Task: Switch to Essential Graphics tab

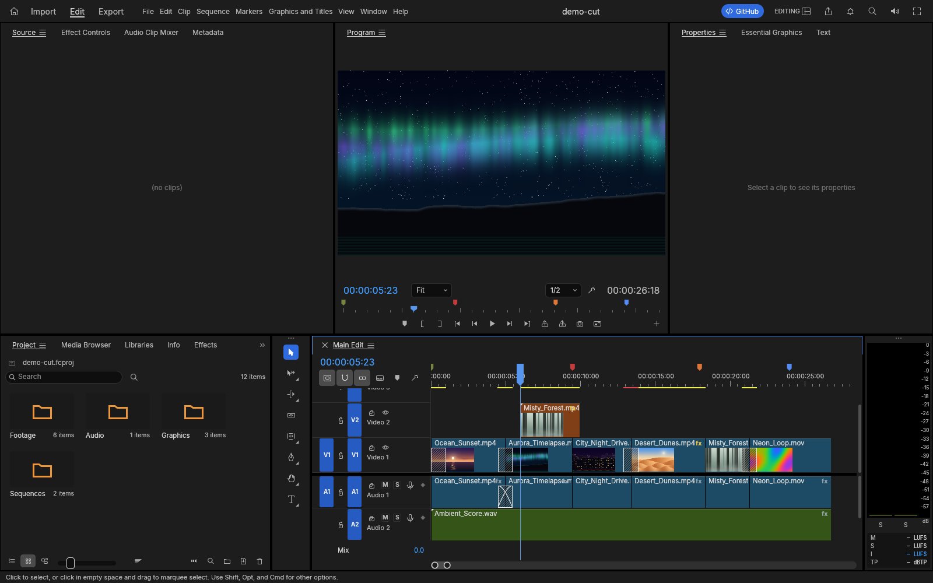Action: click(771, 33)
